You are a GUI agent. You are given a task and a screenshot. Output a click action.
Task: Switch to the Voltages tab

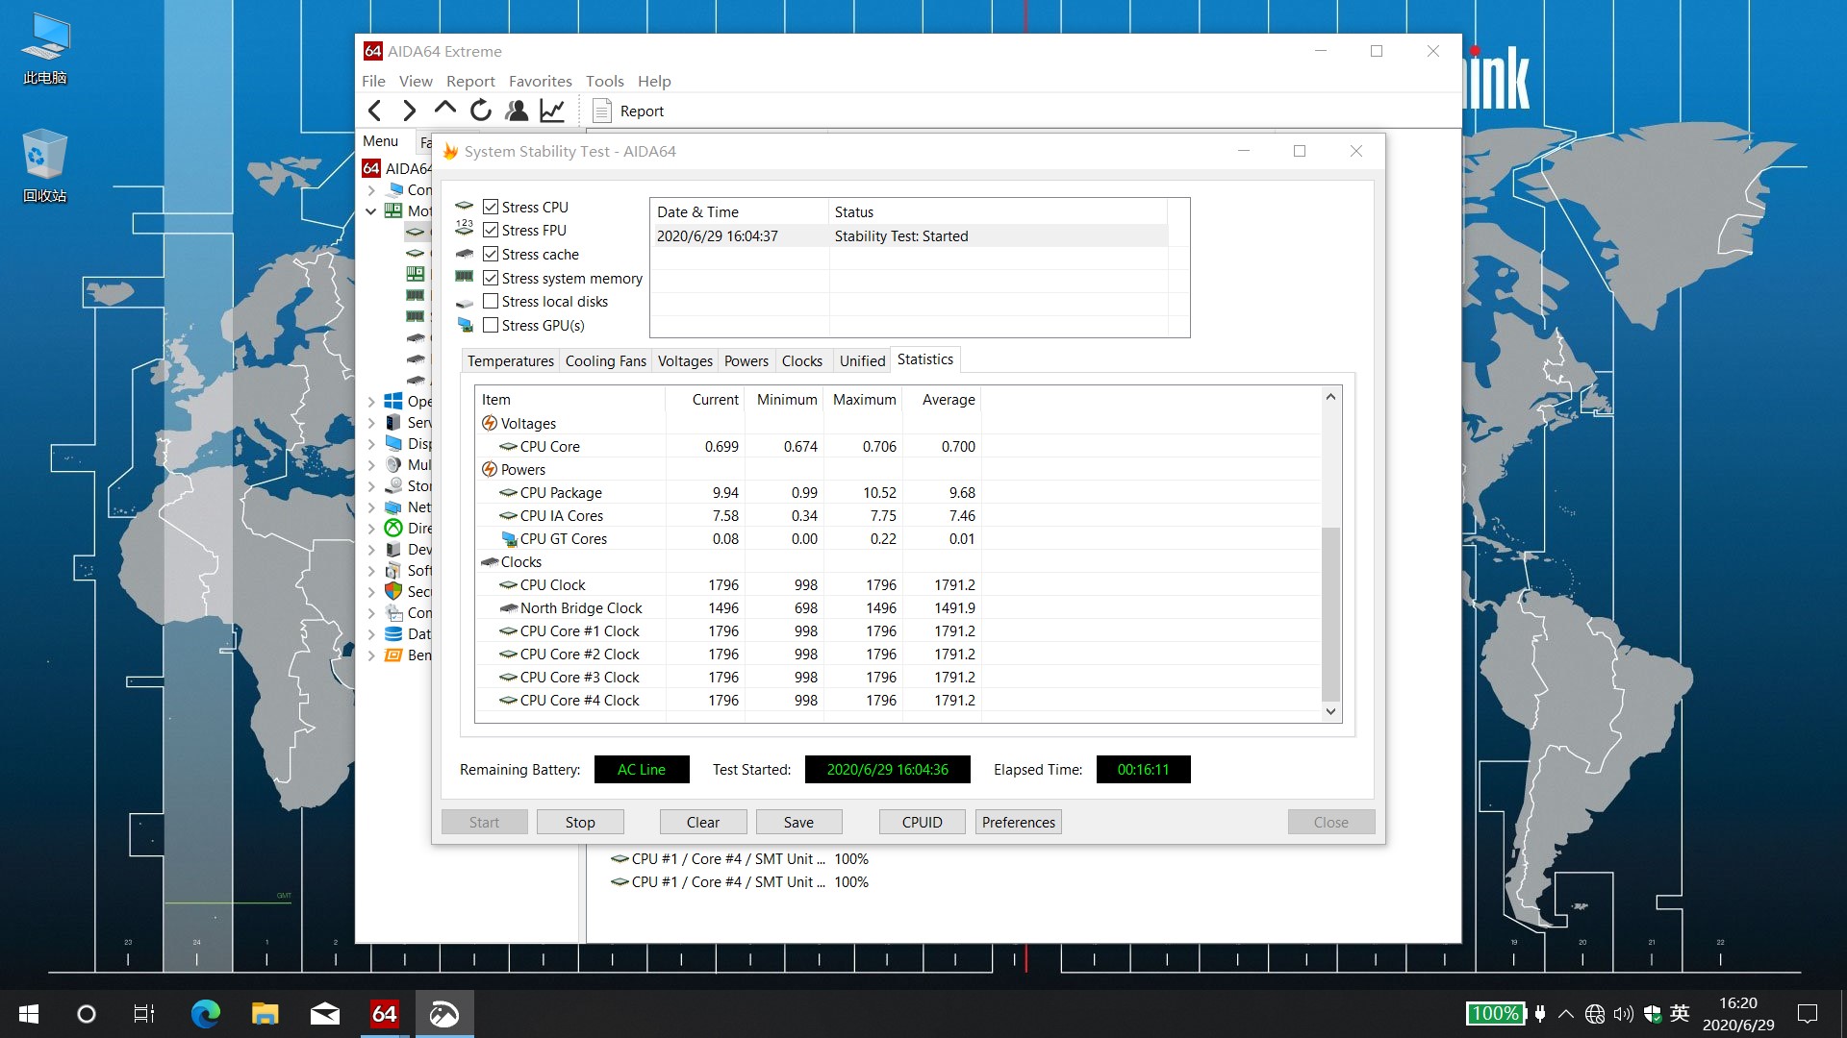pyautogui.click(x=685, y=360)
